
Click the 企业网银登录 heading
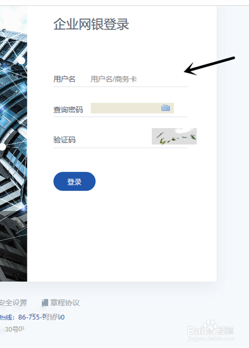pyautogui.click(x=91, y=24)
